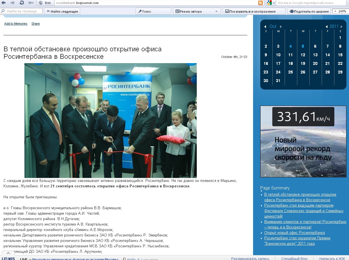
Task: Click the text 'На открытие были приглашены:'
Action: (x=30, y=197)
